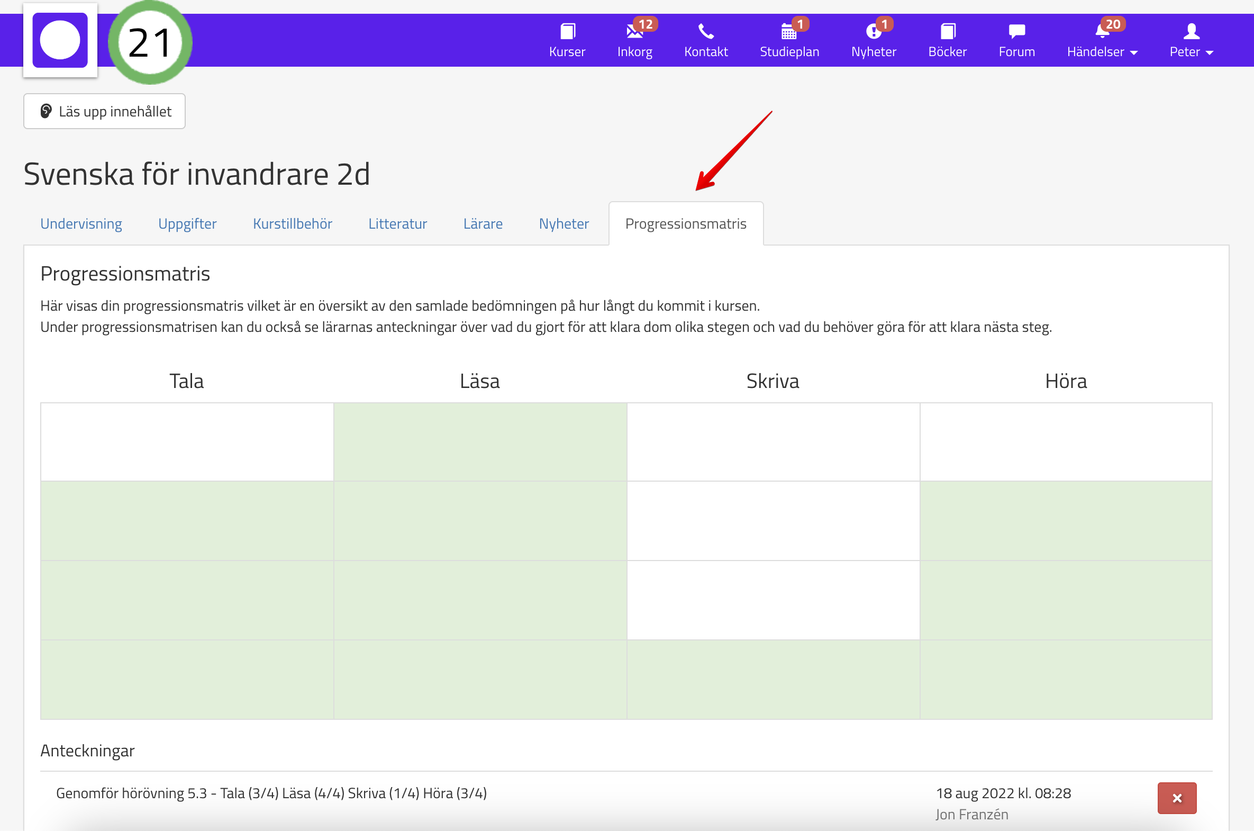
Task: Click the purple home logo icon
Action: [60, 40]
